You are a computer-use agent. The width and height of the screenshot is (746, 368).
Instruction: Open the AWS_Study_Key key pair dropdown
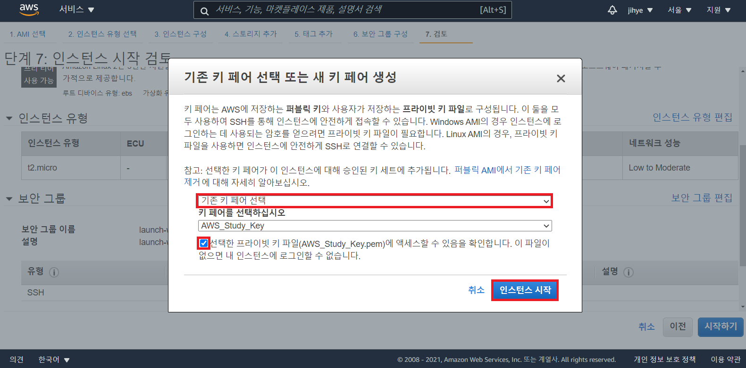click(x=375, y=226)
